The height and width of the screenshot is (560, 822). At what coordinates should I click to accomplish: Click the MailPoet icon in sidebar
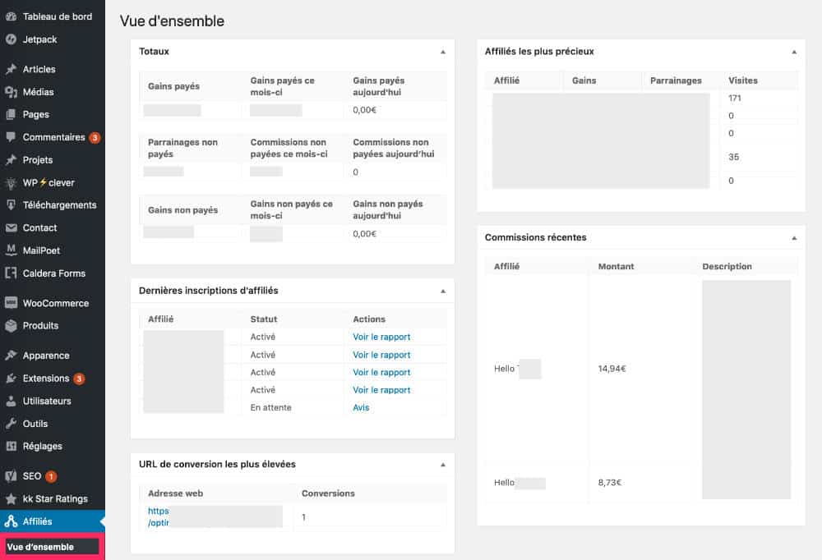click(11, 250)
